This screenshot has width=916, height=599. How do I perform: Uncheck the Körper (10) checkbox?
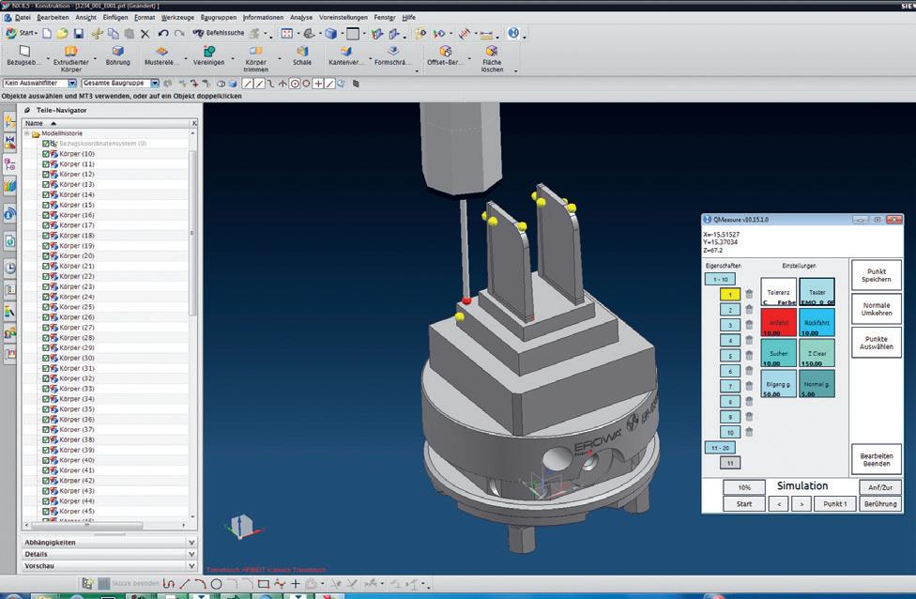click(46, 154)
